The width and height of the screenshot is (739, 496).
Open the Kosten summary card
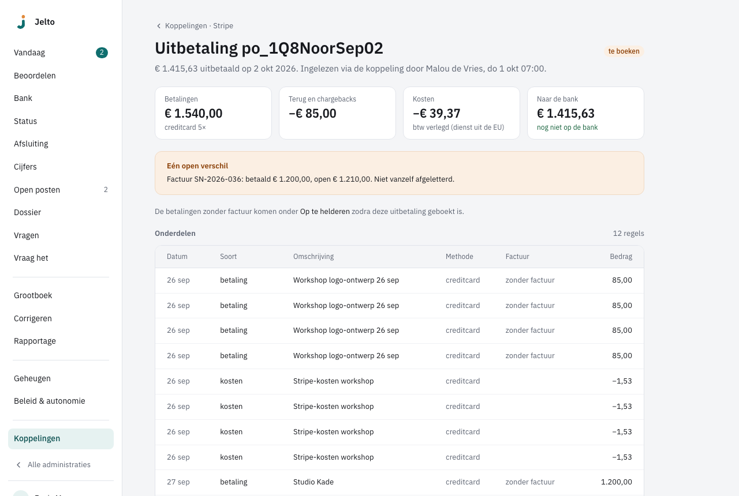tap(461, 113)
